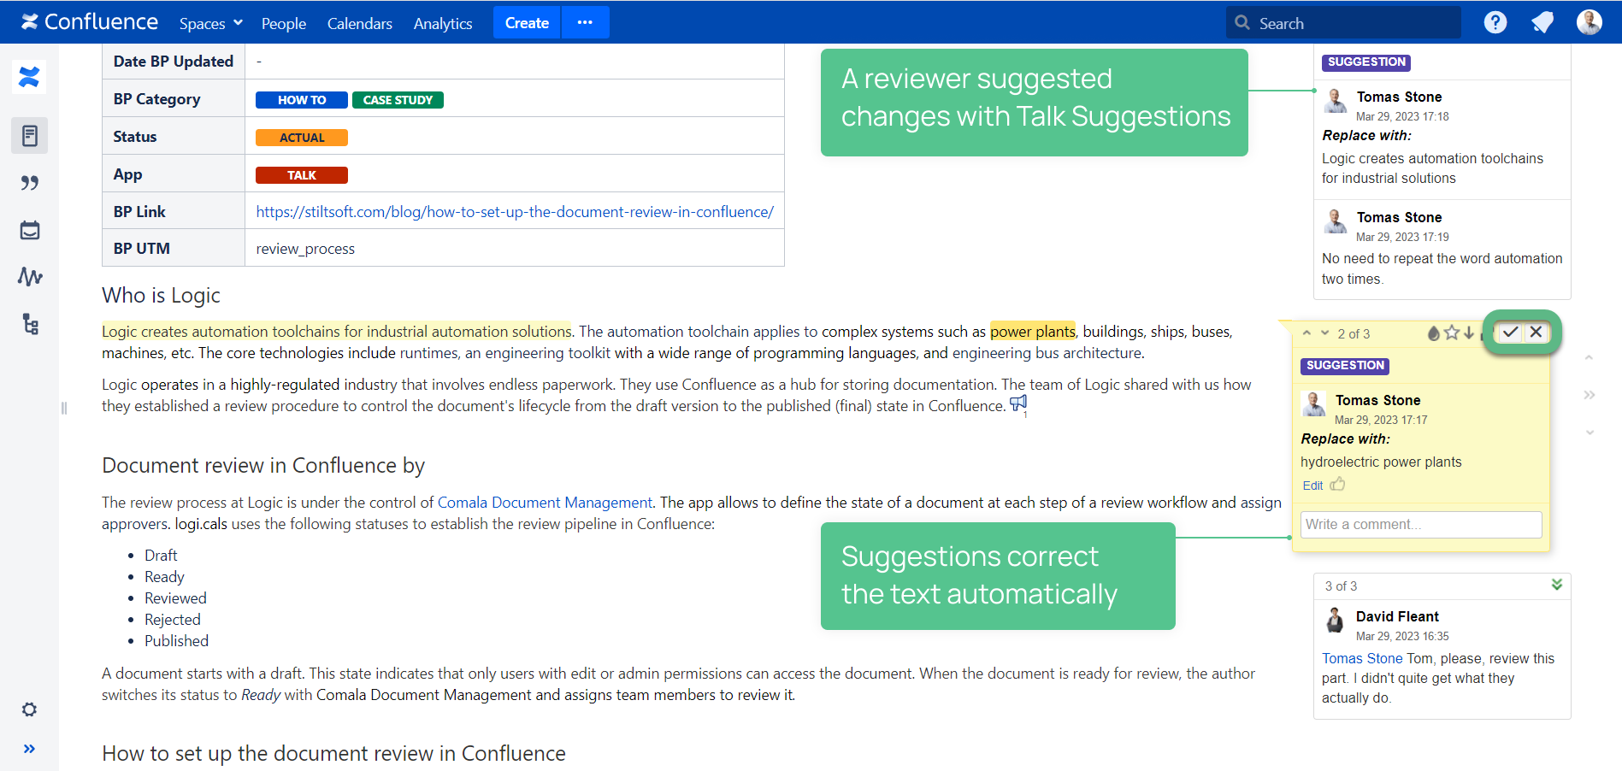
Task: Click the top SUGGESTION badge above Tomas Stone
Action: click(1366, 62)
